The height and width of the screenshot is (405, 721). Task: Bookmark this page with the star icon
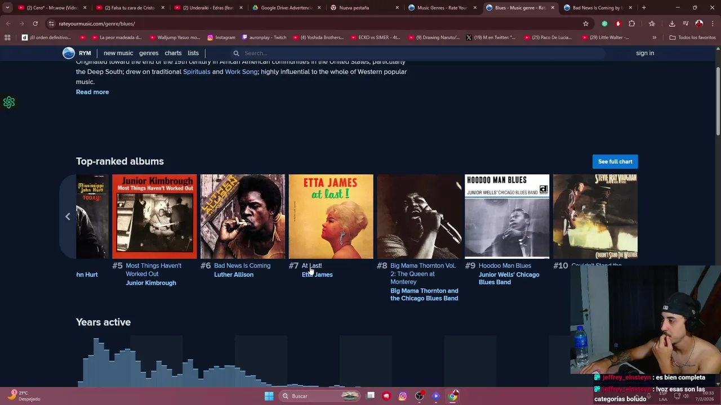click(x=586, y=24)
